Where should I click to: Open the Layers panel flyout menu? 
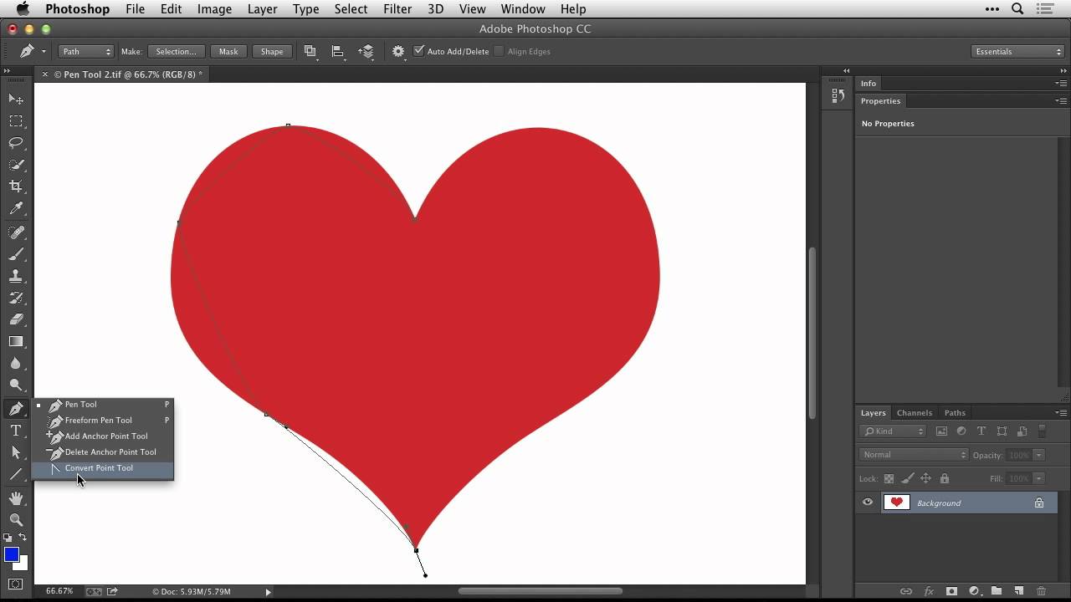(x=1061, y=412)
